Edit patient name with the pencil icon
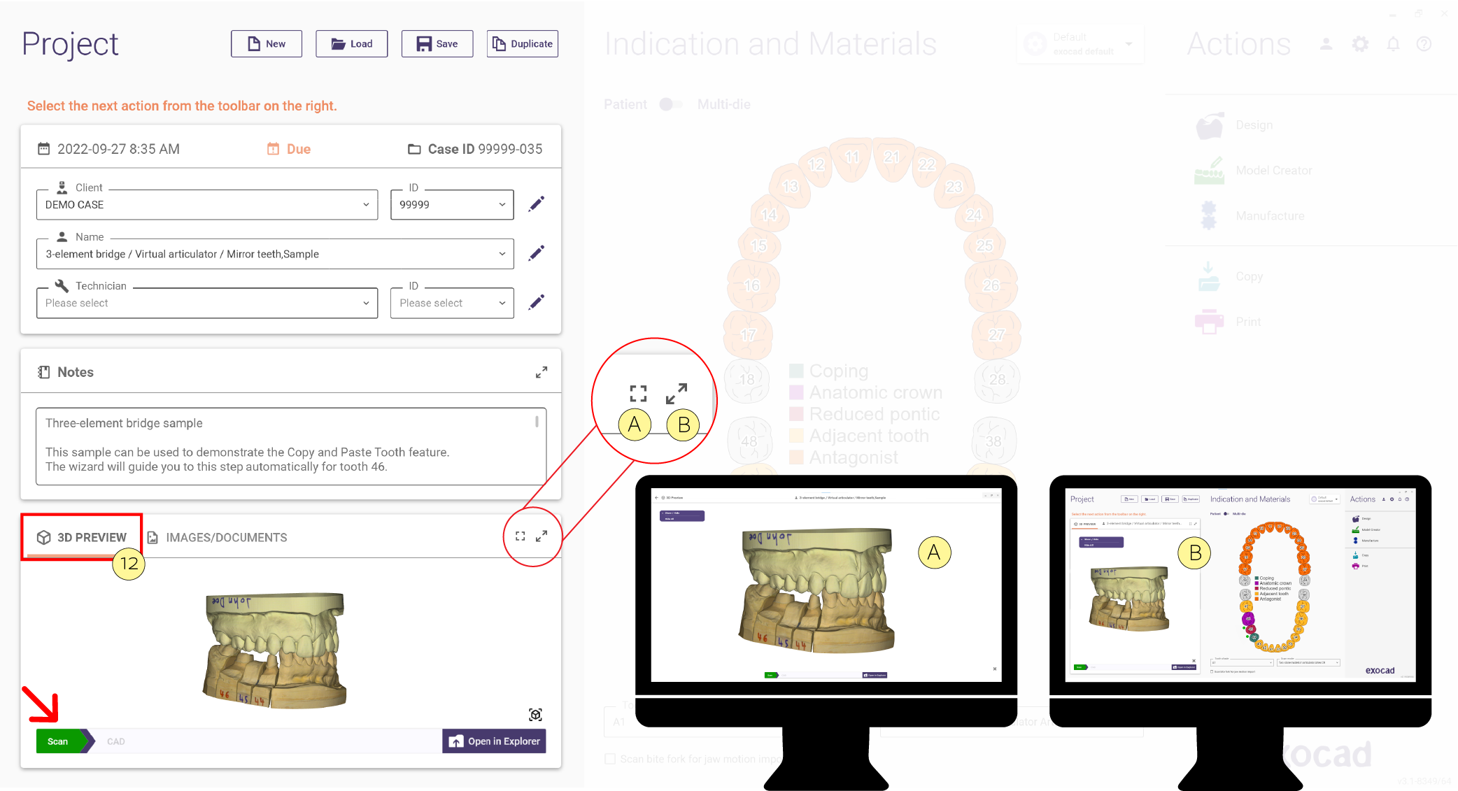 click(x=537, y=253)
